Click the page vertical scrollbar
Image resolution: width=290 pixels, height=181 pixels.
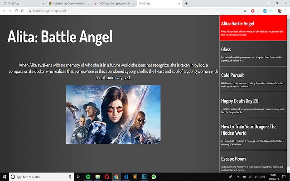pyautogui.click(x=288, y=94)
